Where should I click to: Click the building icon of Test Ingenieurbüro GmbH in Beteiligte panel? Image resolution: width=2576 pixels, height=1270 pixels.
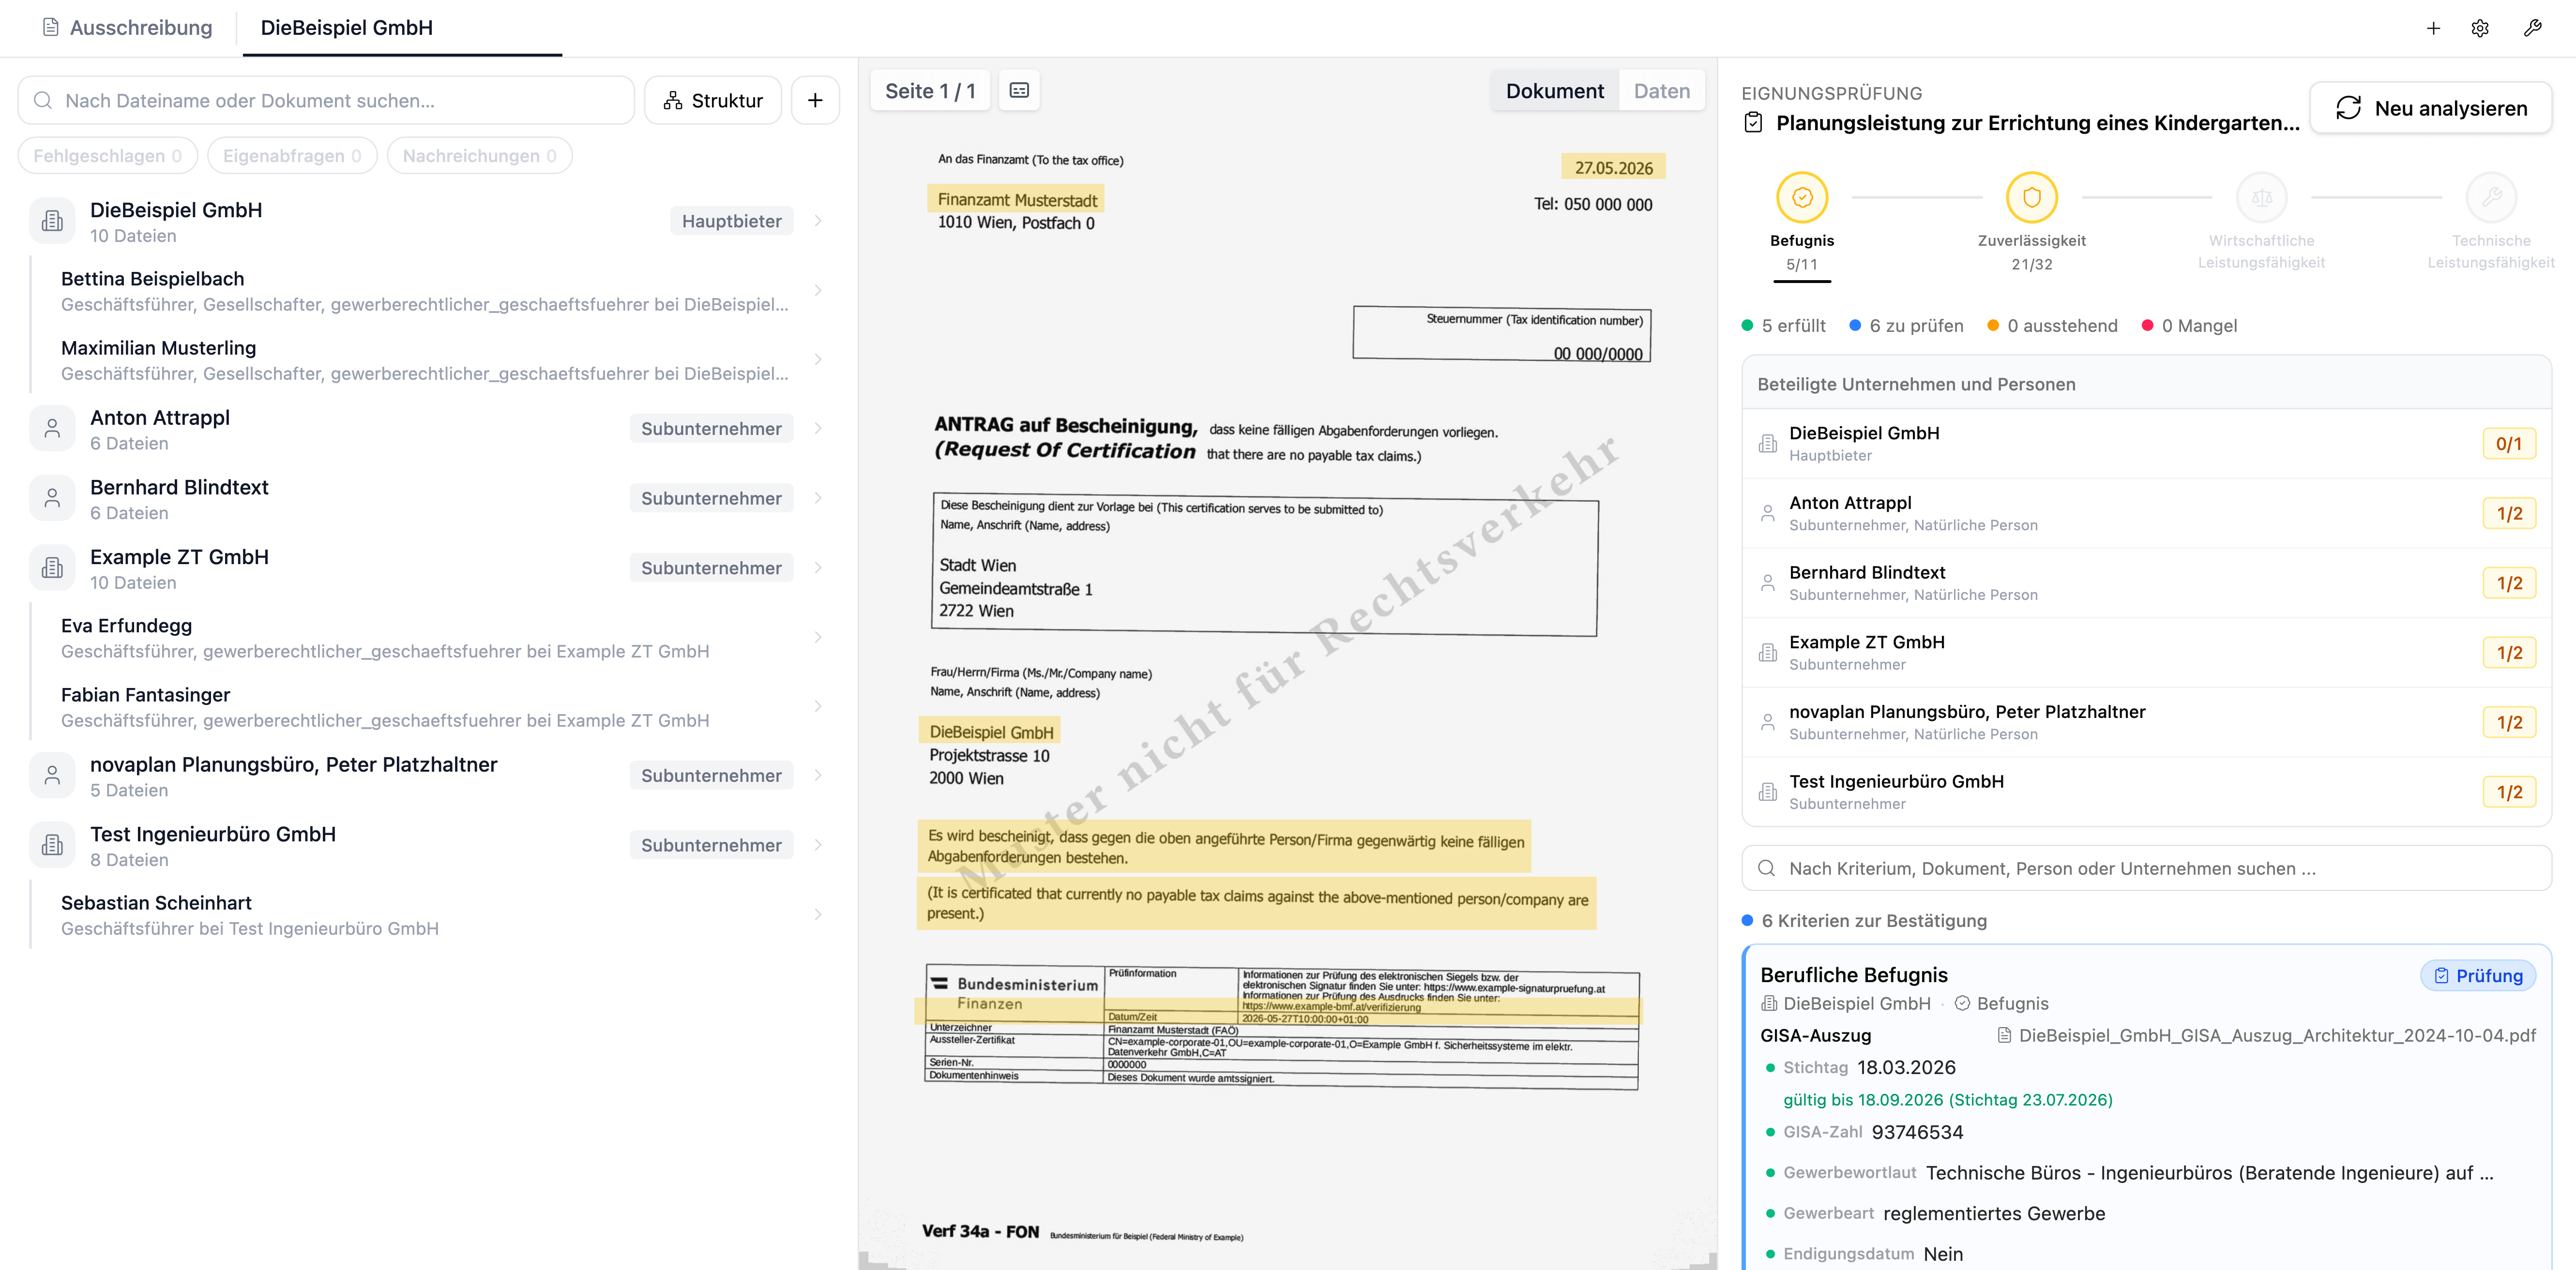[x=1768, y=792]
